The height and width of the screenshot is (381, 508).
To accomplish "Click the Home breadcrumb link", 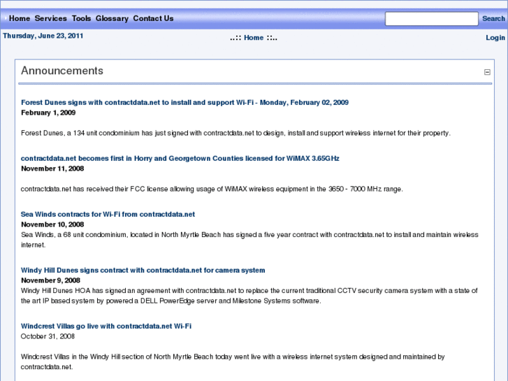I will (x=254, y=38).
